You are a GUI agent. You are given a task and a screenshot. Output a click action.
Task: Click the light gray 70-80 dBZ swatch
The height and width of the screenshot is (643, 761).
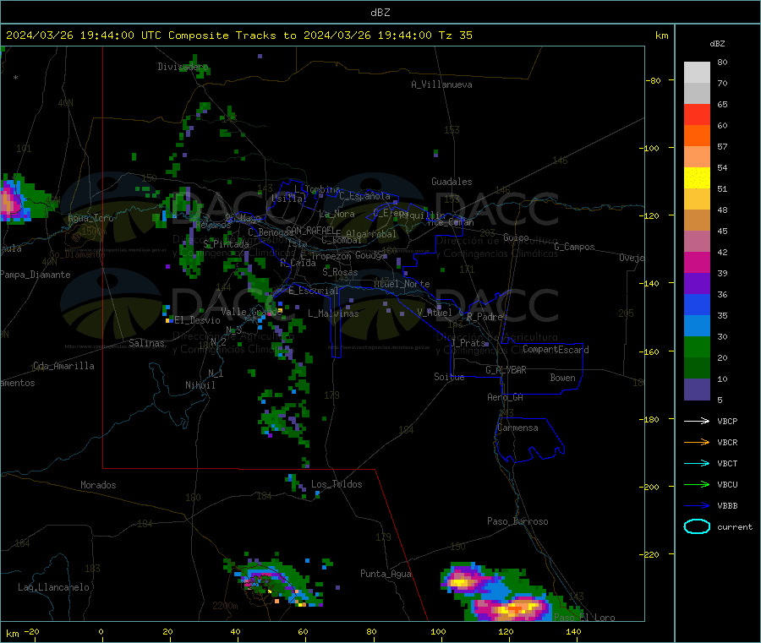coord(697,73)
